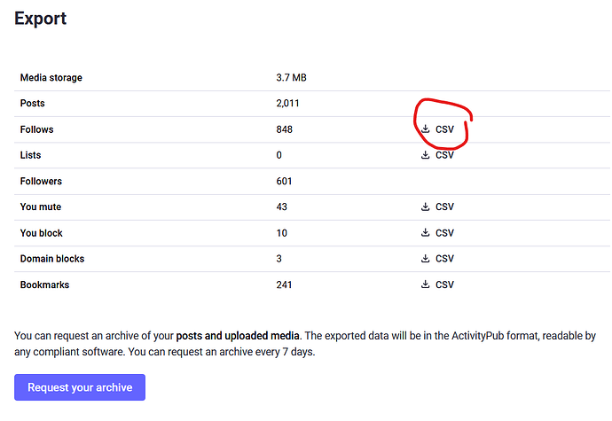Click the Posts row label
The height and width of the screenshot is (421, 612).
click(x=32, y=104)
